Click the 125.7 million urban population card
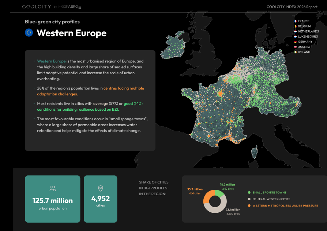Viewport: 327px width, 231px height. click(53, 199)
